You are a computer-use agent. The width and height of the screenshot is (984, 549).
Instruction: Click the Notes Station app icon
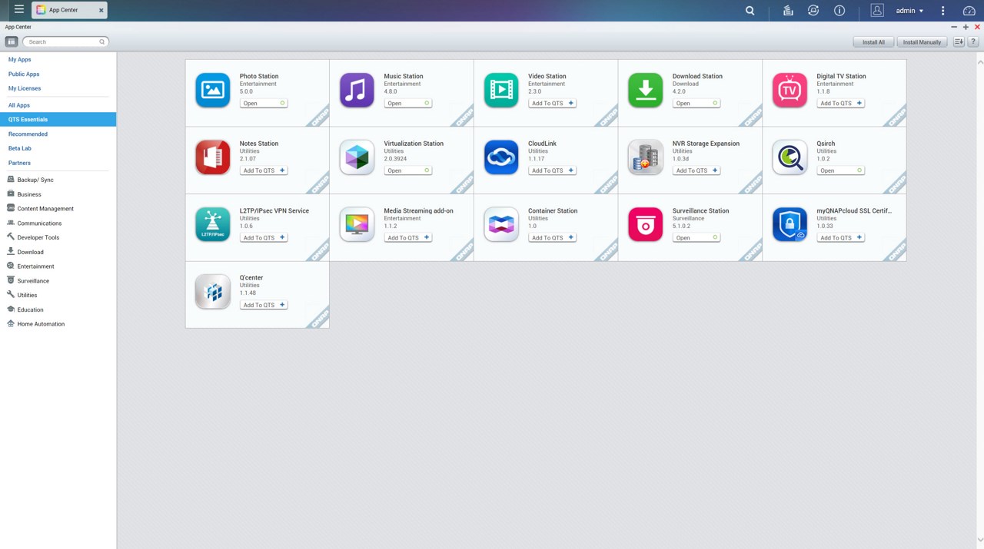coord(213,157)
